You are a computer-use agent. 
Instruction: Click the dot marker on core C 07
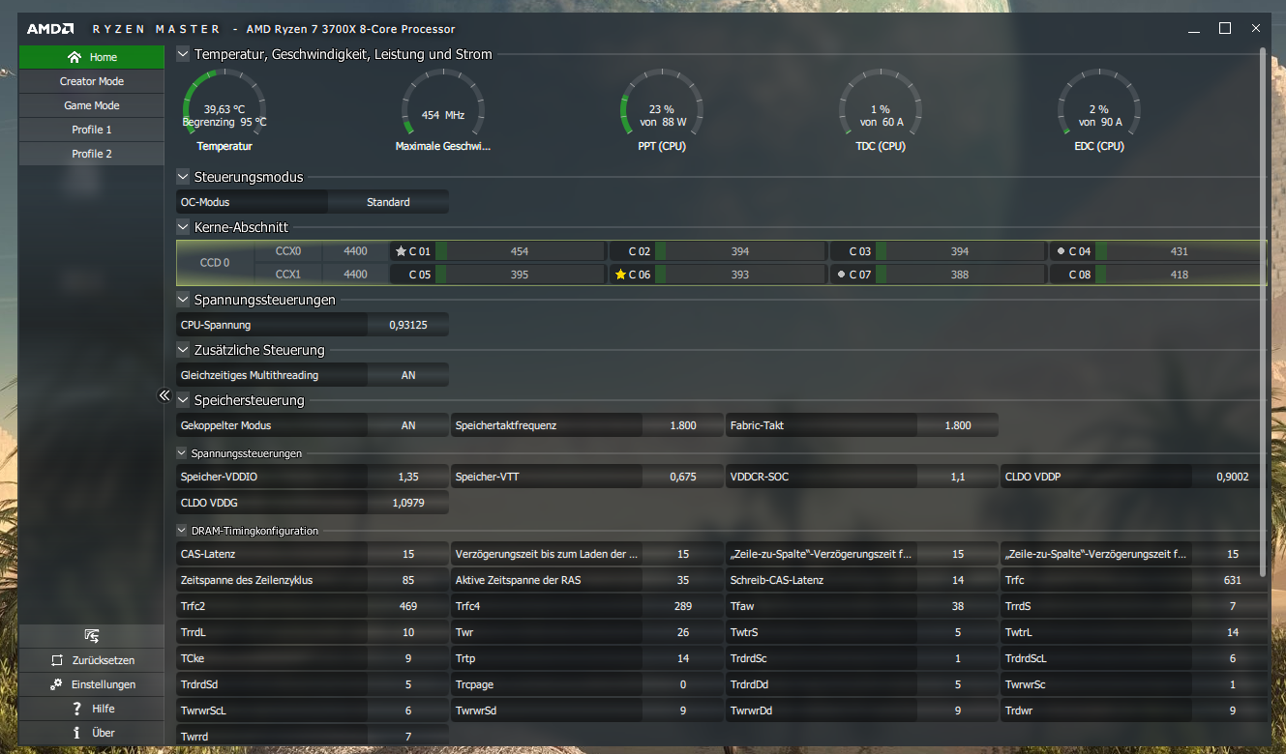[x=840, y=275]
